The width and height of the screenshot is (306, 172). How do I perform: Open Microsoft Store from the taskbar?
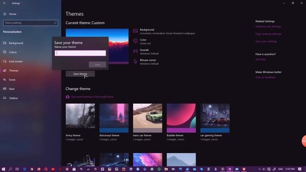click(x=74, y=169)
